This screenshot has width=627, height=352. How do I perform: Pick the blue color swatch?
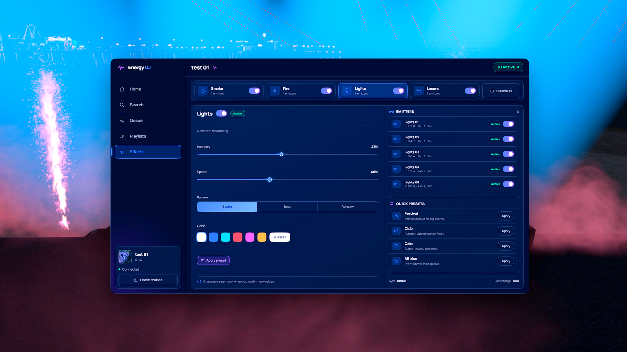(x=214, y=237)
